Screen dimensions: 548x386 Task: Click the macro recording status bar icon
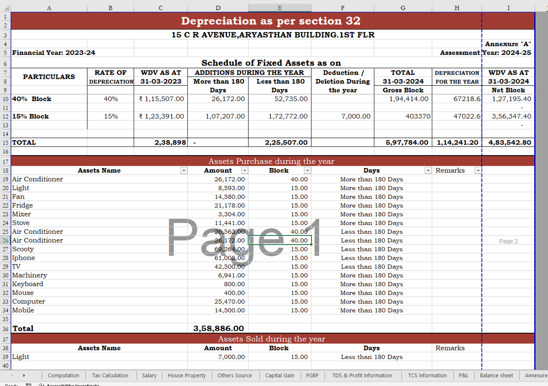pos(29,385)
